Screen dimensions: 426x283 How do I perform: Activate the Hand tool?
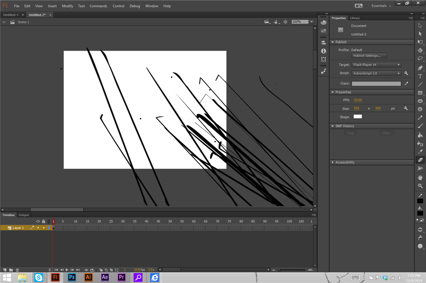tap(420, 177)
